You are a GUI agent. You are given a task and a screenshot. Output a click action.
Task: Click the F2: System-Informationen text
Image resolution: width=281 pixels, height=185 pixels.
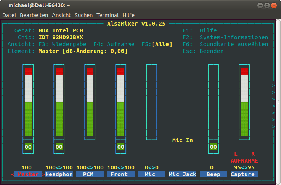click(x=225, y=37)
